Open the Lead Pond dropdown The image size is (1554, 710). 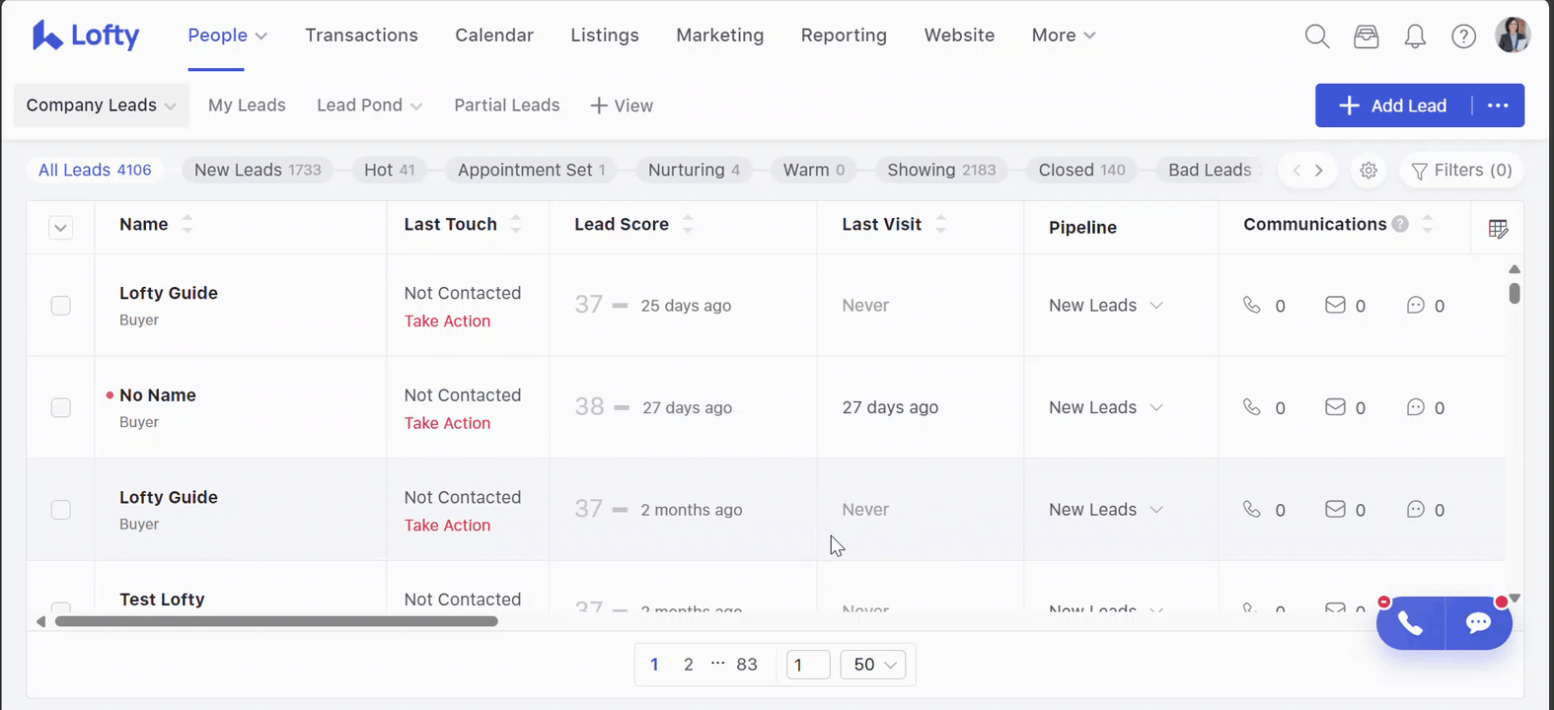click(x=369, y=106)
